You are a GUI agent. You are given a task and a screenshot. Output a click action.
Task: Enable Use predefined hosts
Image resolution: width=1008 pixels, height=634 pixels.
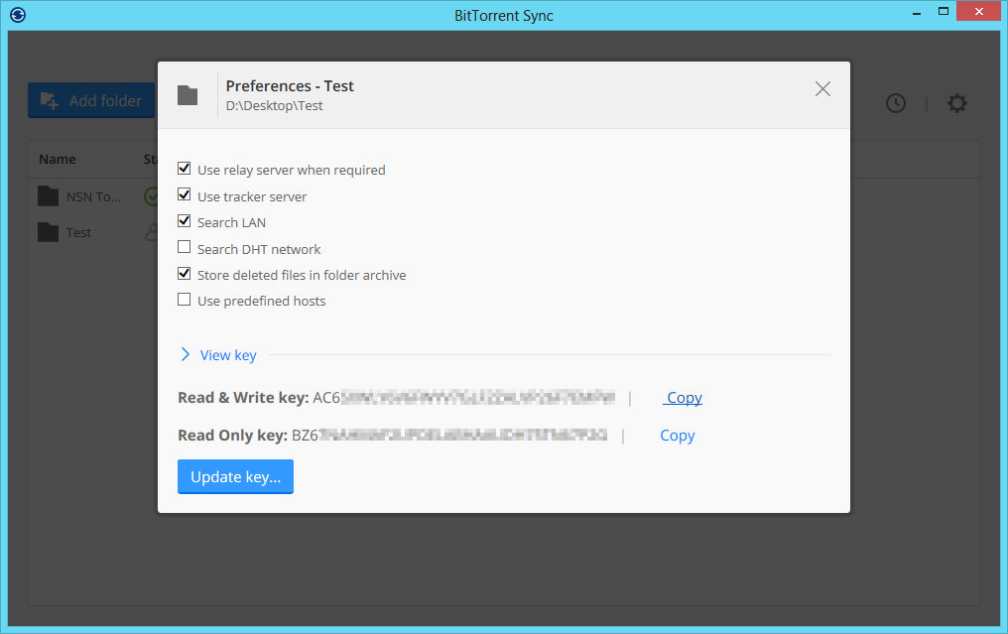tap(184, 300)
